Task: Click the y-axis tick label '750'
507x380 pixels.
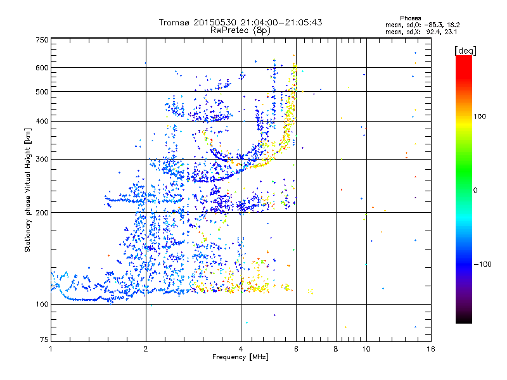Action: [x=42, y=40]
